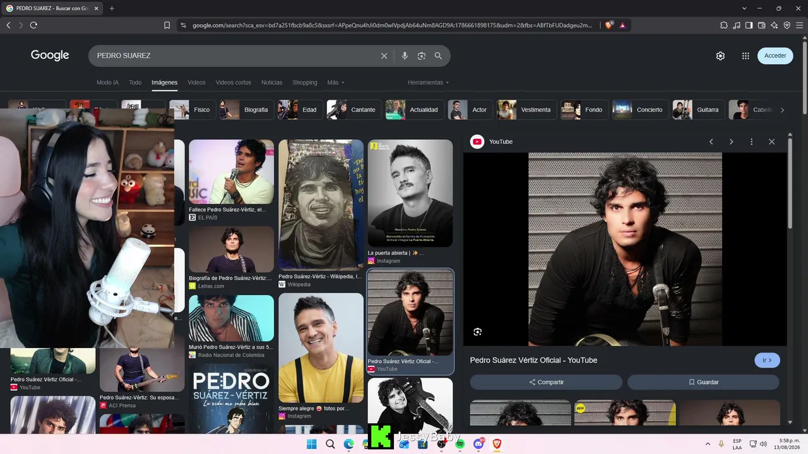
Task: Launch Spotify from the taskbar
Action: (x=460, y=444)
